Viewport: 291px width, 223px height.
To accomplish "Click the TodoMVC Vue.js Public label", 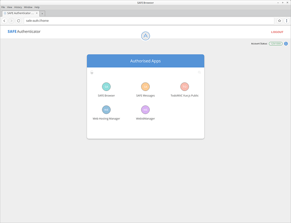I will click(x=185, y=95).
